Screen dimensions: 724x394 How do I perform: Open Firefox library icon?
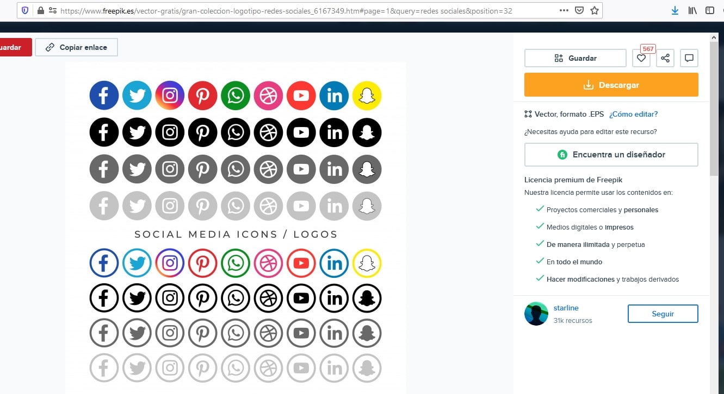pyautogui.click(x=692, y=10)
